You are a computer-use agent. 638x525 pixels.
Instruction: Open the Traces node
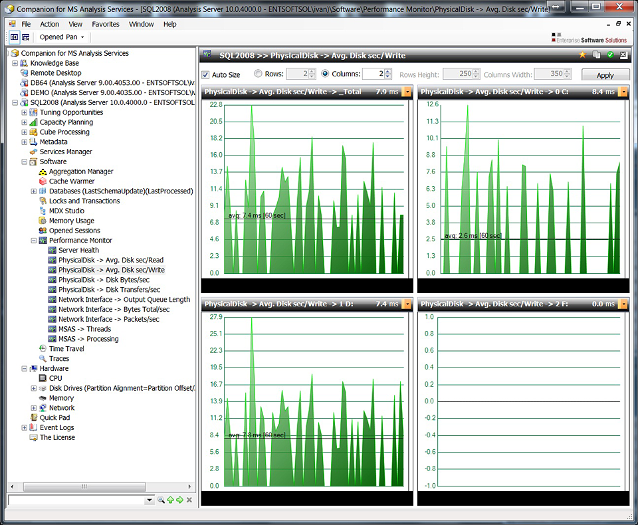pos(59,359)
